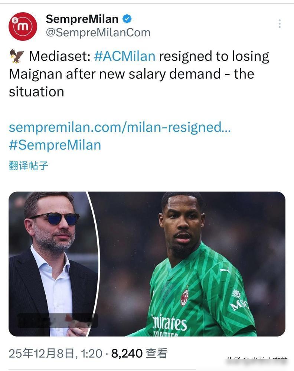View the 8,240 查看 view count

coord(139,353)
